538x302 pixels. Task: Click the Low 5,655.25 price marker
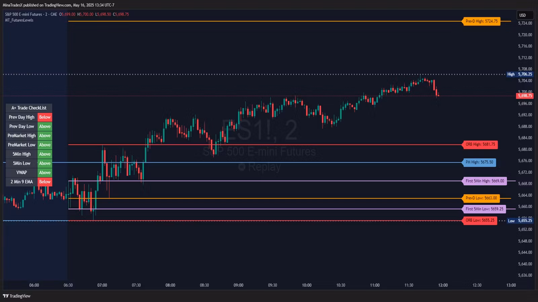(520, 220)
